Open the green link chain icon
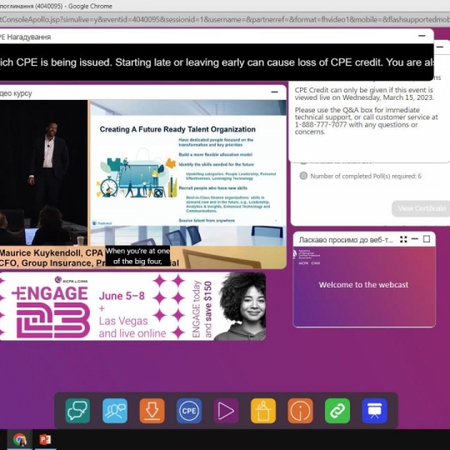This screenshot has height=450, width=450. point(337,411)
